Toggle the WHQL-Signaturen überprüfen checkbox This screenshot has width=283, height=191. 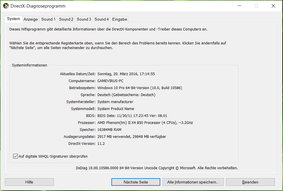[x=15, y=156]
